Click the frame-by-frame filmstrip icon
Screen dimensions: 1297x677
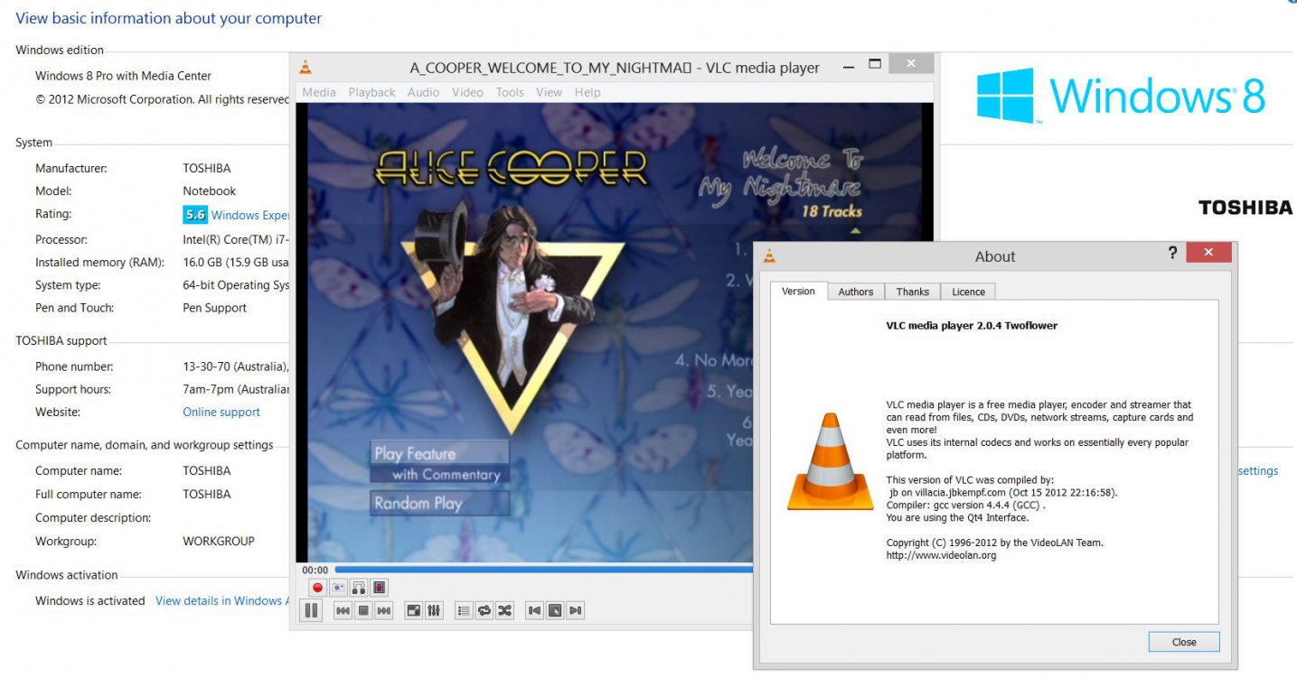coord(380,588)
